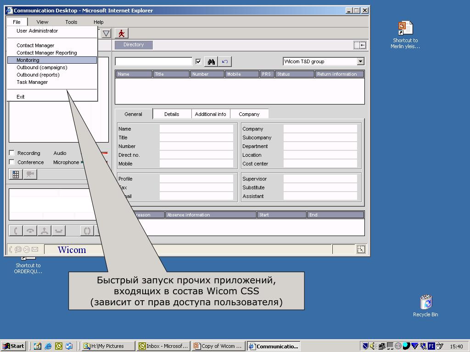Click the taskbar clock showing 15:40
The height and width of the screenshot is (352, 470).
pyautogui.click(x=456, y=346)
